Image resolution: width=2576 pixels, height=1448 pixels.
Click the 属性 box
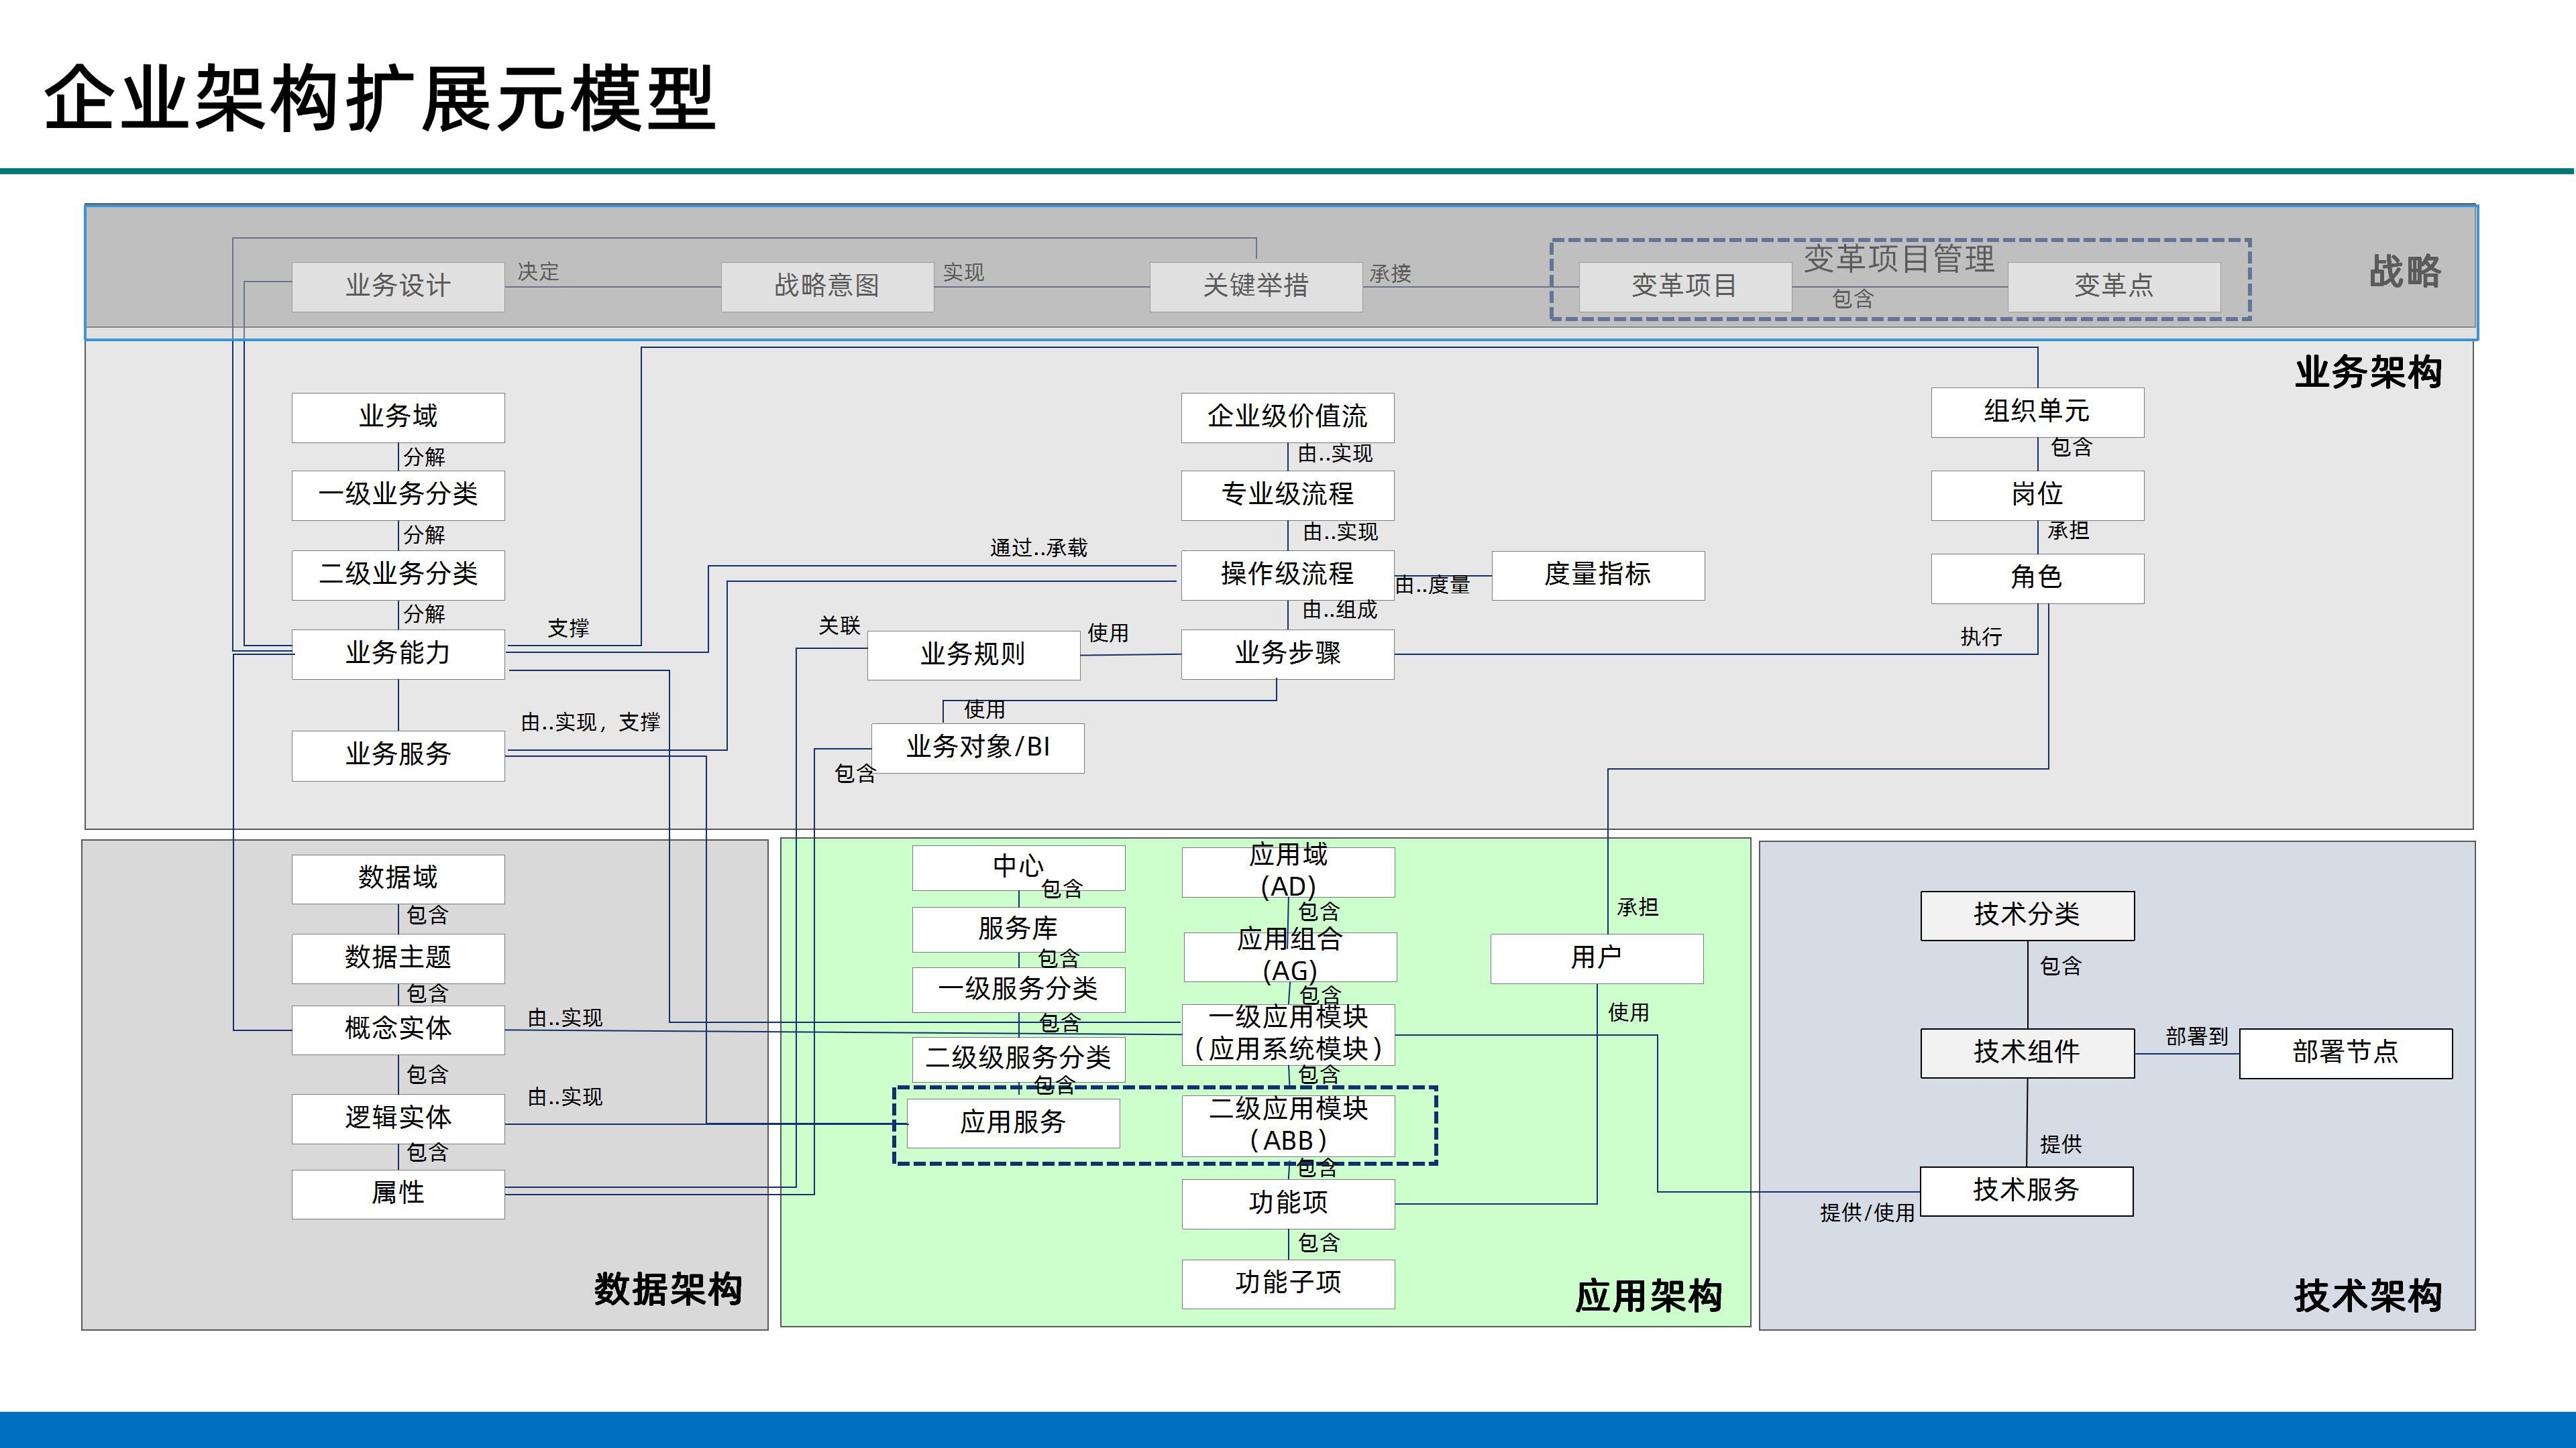coord(398,1193)
